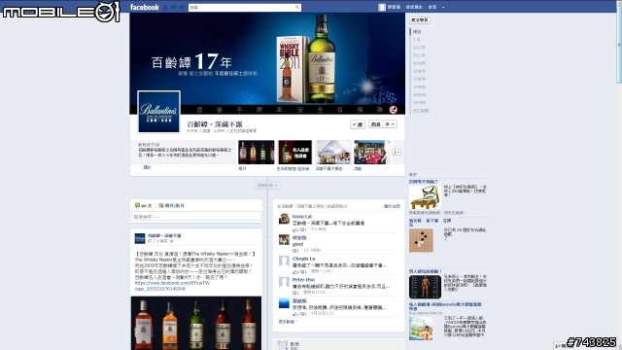Click the create ad button in right column
This screenshot has height=350, width=622.
tap(419, 20)
